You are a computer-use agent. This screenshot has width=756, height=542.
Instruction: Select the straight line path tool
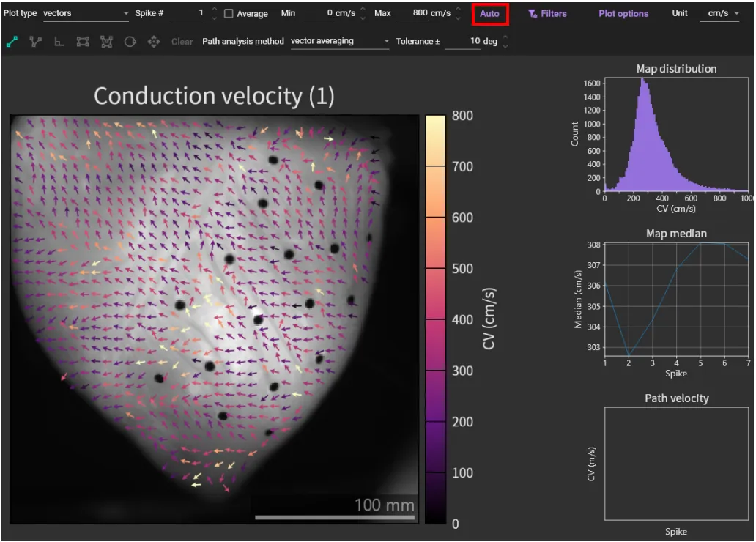click(x=12, y=42)
